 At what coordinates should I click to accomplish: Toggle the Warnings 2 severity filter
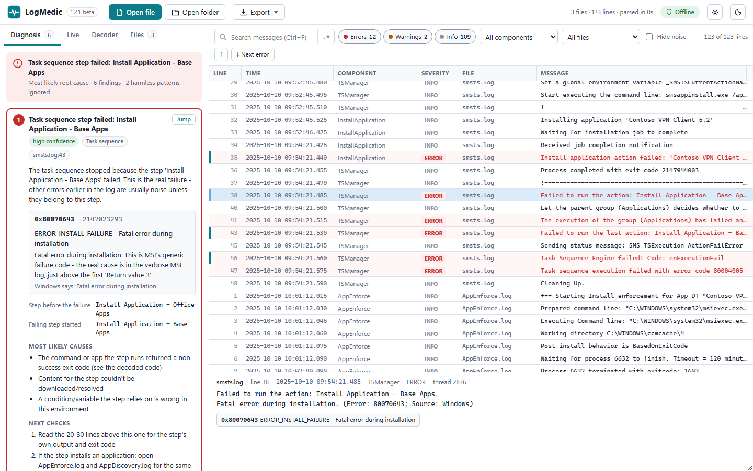408,37
